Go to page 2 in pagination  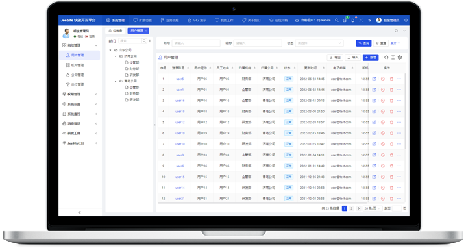pyautogui.click(x=352, y=208)
